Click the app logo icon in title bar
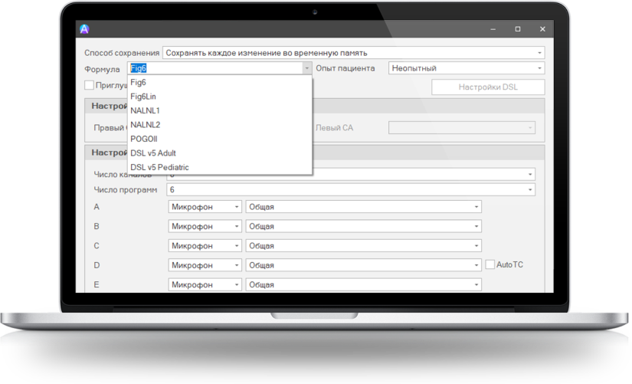The image size is (632, 384). click(x=84, y=29)
